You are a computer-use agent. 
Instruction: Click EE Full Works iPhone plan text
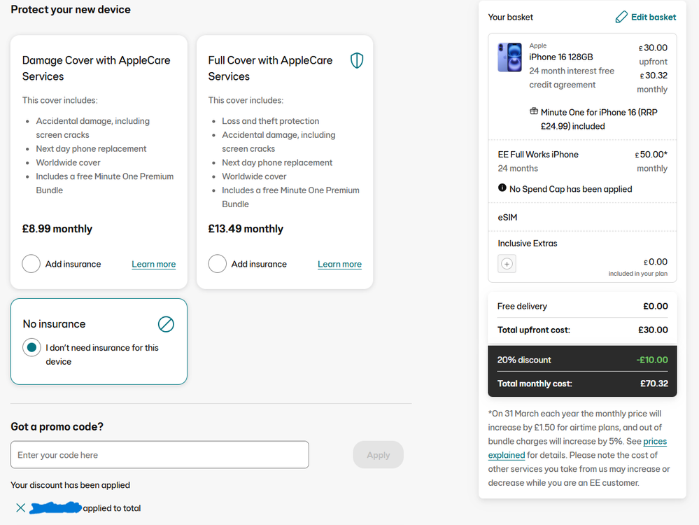(538, 154)
